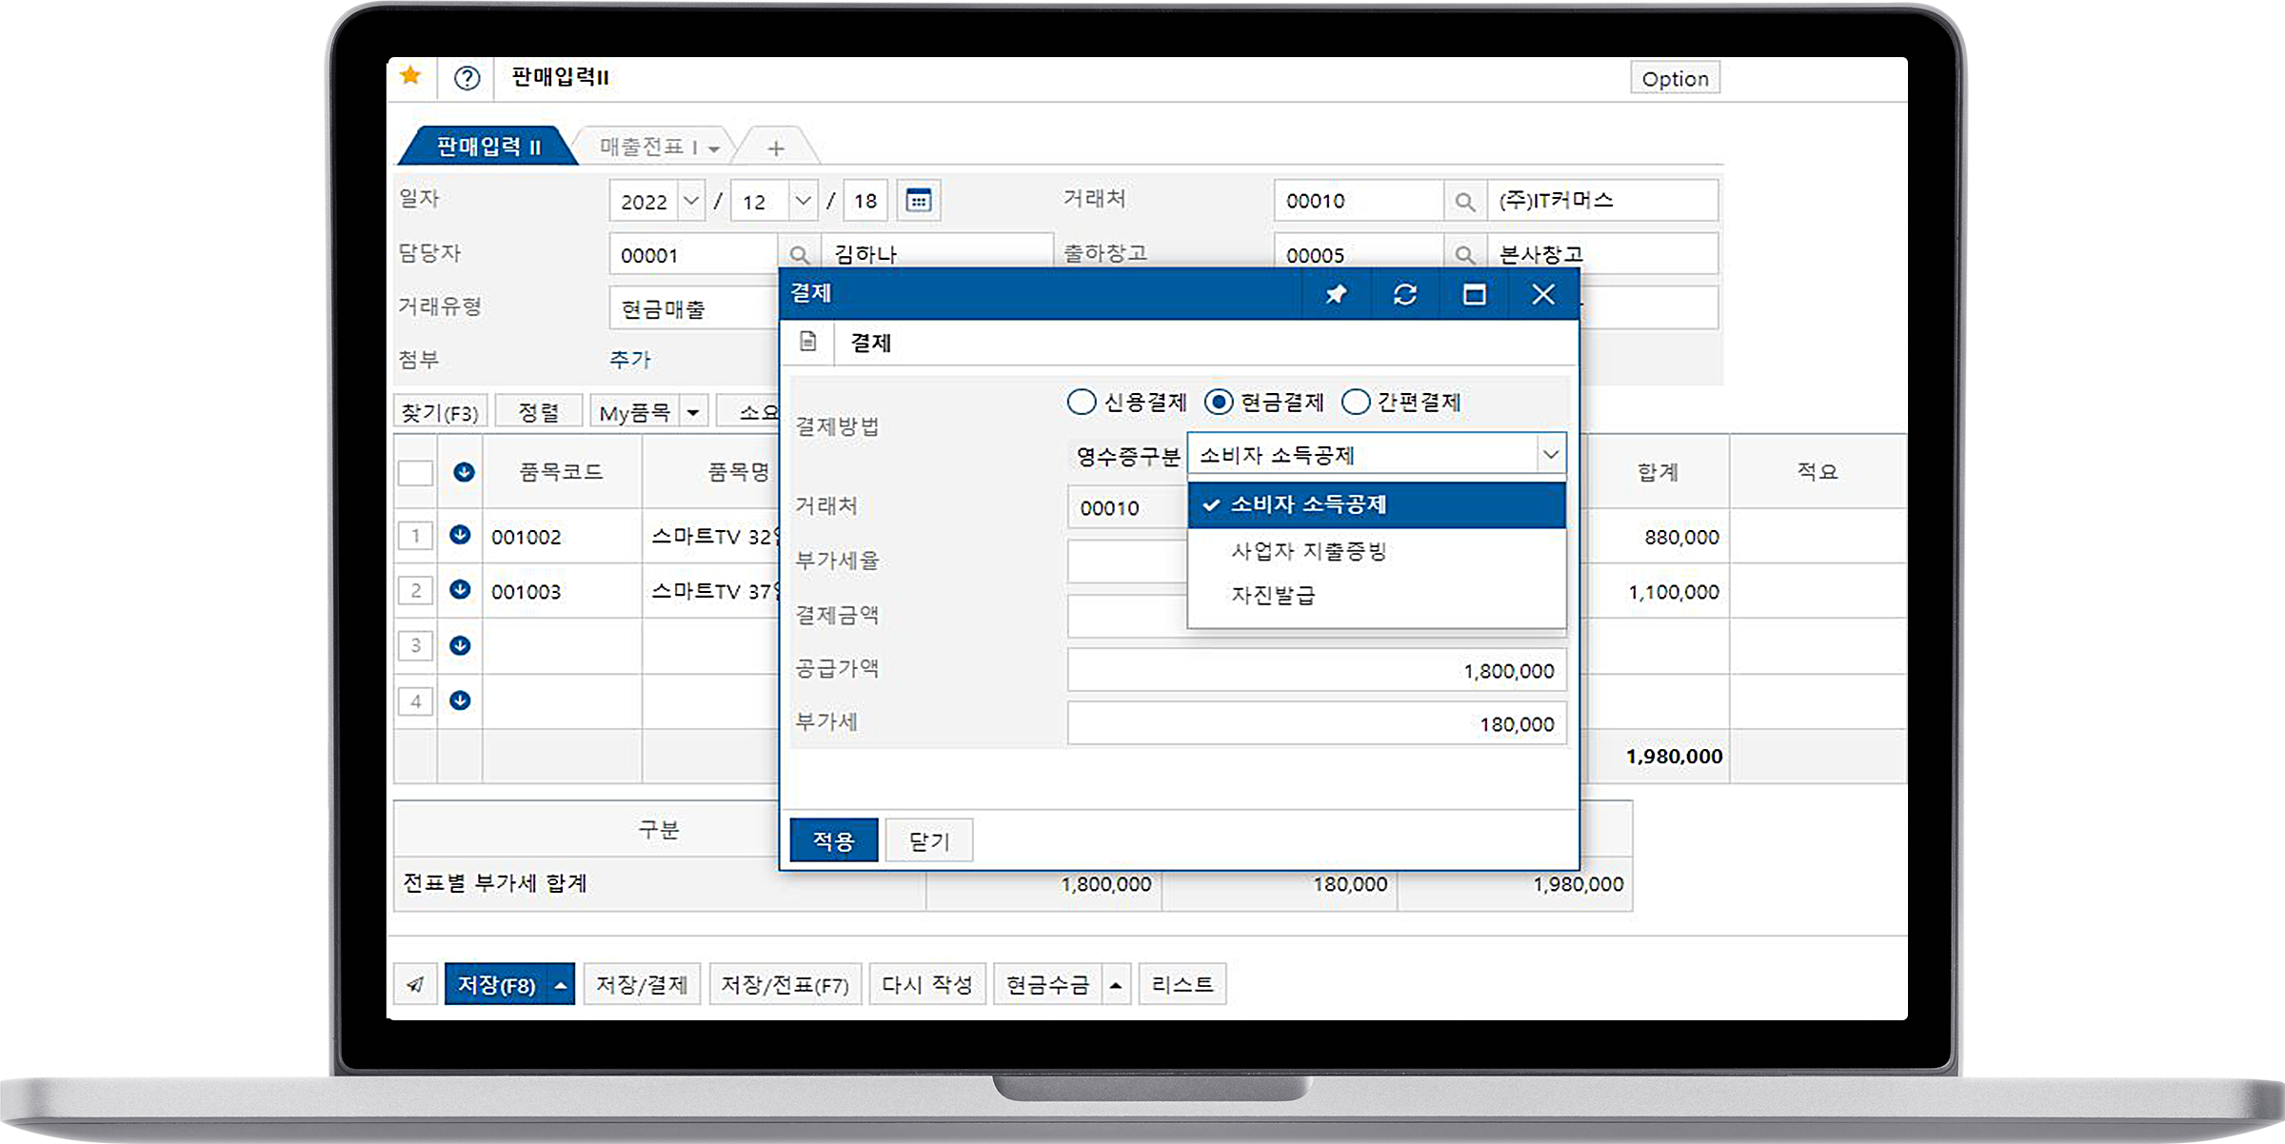This screenshot has width=2285, height=1144.
Task: Open the My품목 dropdown arrow
Action: tap(693, 412)
